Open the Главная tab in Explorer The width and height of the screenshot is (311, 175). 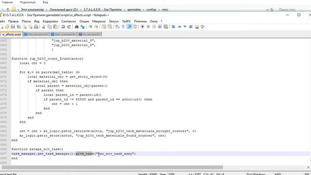[7, 2]
